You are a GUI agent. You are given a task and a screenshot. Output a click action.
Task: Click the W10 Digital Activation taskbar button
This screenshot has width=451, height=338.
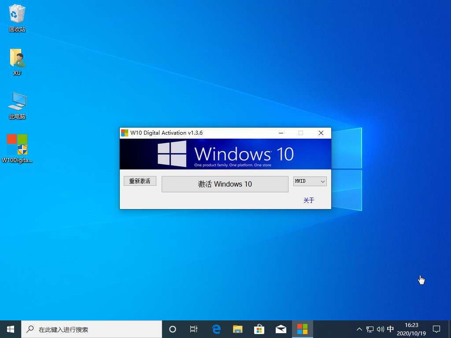pyautogui.click(x=303, y=329)
